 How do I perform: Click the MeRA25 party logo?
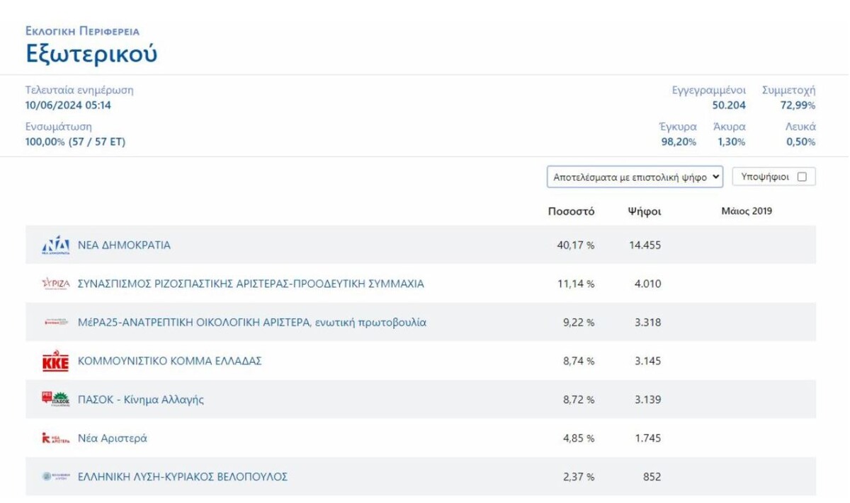pyautogui.click(x=56, y=323)
